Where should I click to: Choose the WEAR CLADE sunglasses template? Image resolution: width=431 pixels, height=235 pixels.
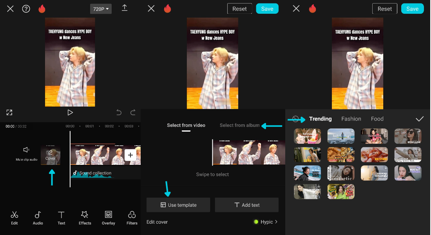point(408,136)
